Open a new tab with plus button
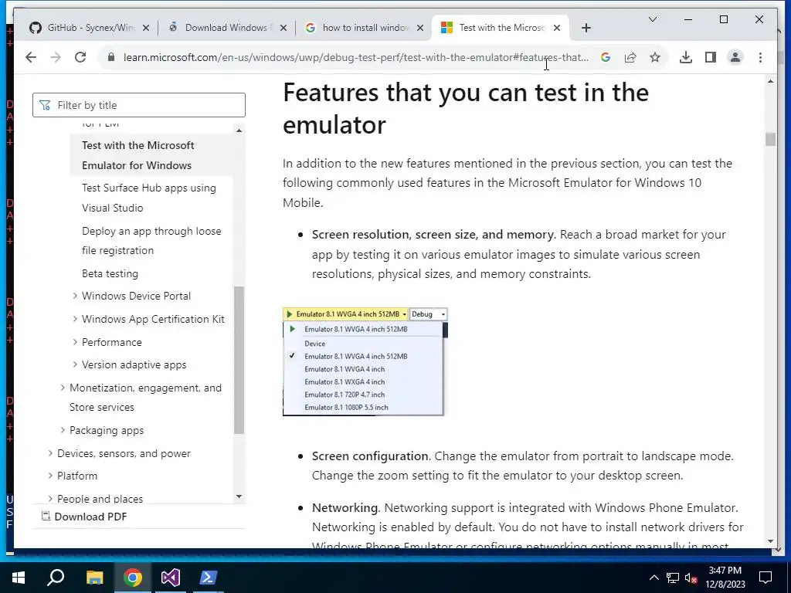Image resolution: width=791 pixels, height=593 pixels. 586,28
